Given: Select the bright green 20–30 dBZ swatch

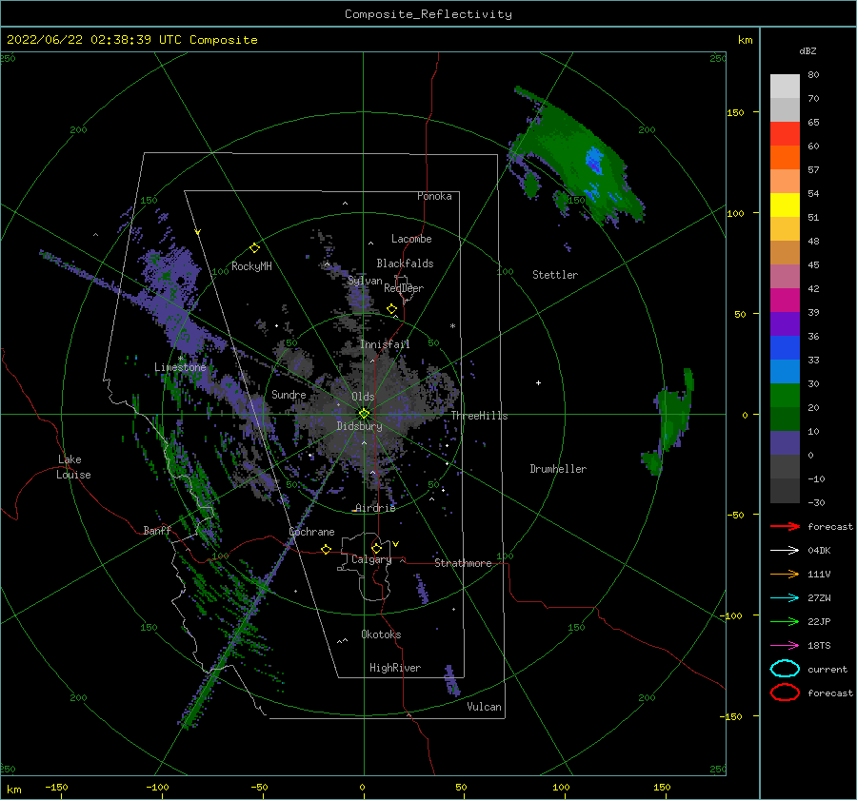Looking at the screenshot, I should click(x=785, y=396).
